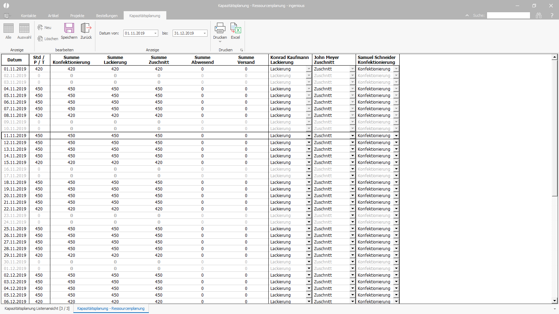Click the Auswahl view icon
Screen dimensions: 559x314
click(24, 29)
